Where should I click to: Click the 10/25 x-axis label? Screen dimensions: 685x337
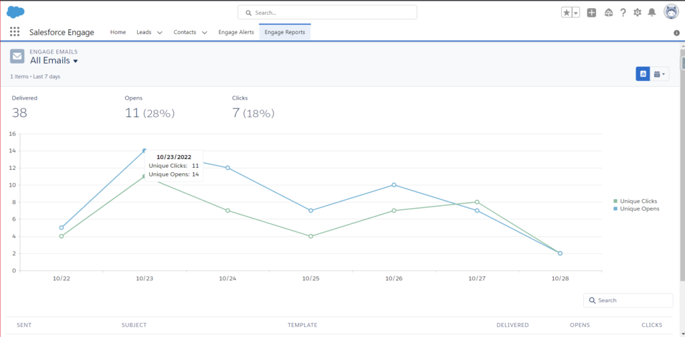(310, 278)
